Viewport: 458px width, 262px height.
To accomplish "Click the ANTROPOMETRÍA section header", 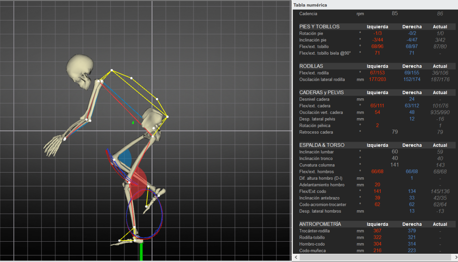I will tap(320, 224).
